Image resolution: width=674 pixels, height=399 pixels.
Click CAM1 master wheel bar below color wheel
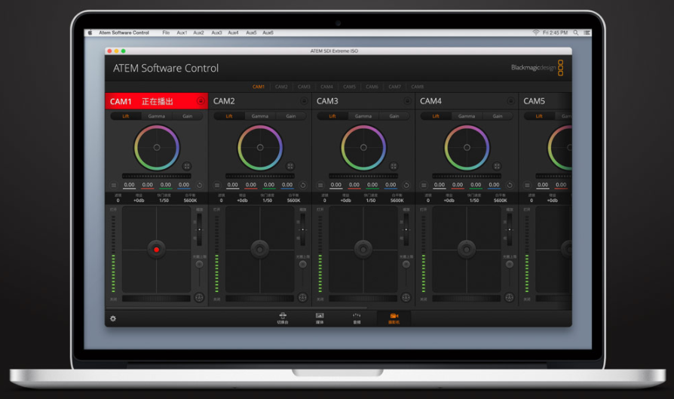157,176
